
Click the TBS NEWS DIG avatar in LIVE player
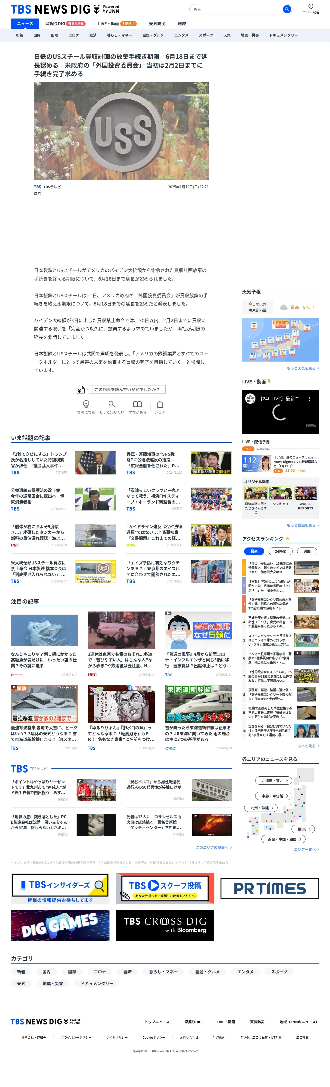(251, 399)
